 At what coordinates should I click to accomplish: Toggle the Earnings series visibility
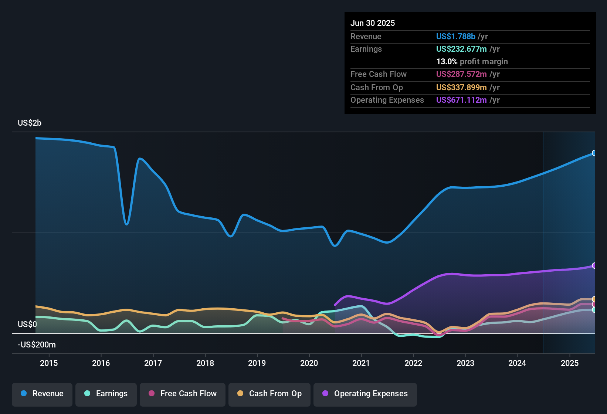pyautogui.click(x=106, y=394)
